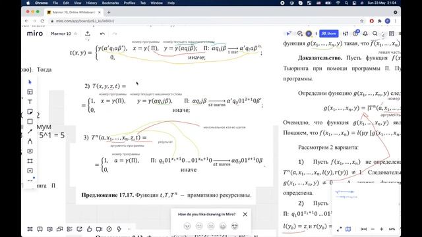422x237 pixels.
Task: Zoom out with the minus button
Action: [x=373, y=229]
